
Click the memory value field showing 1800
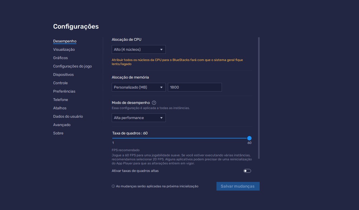coord(195,87)
